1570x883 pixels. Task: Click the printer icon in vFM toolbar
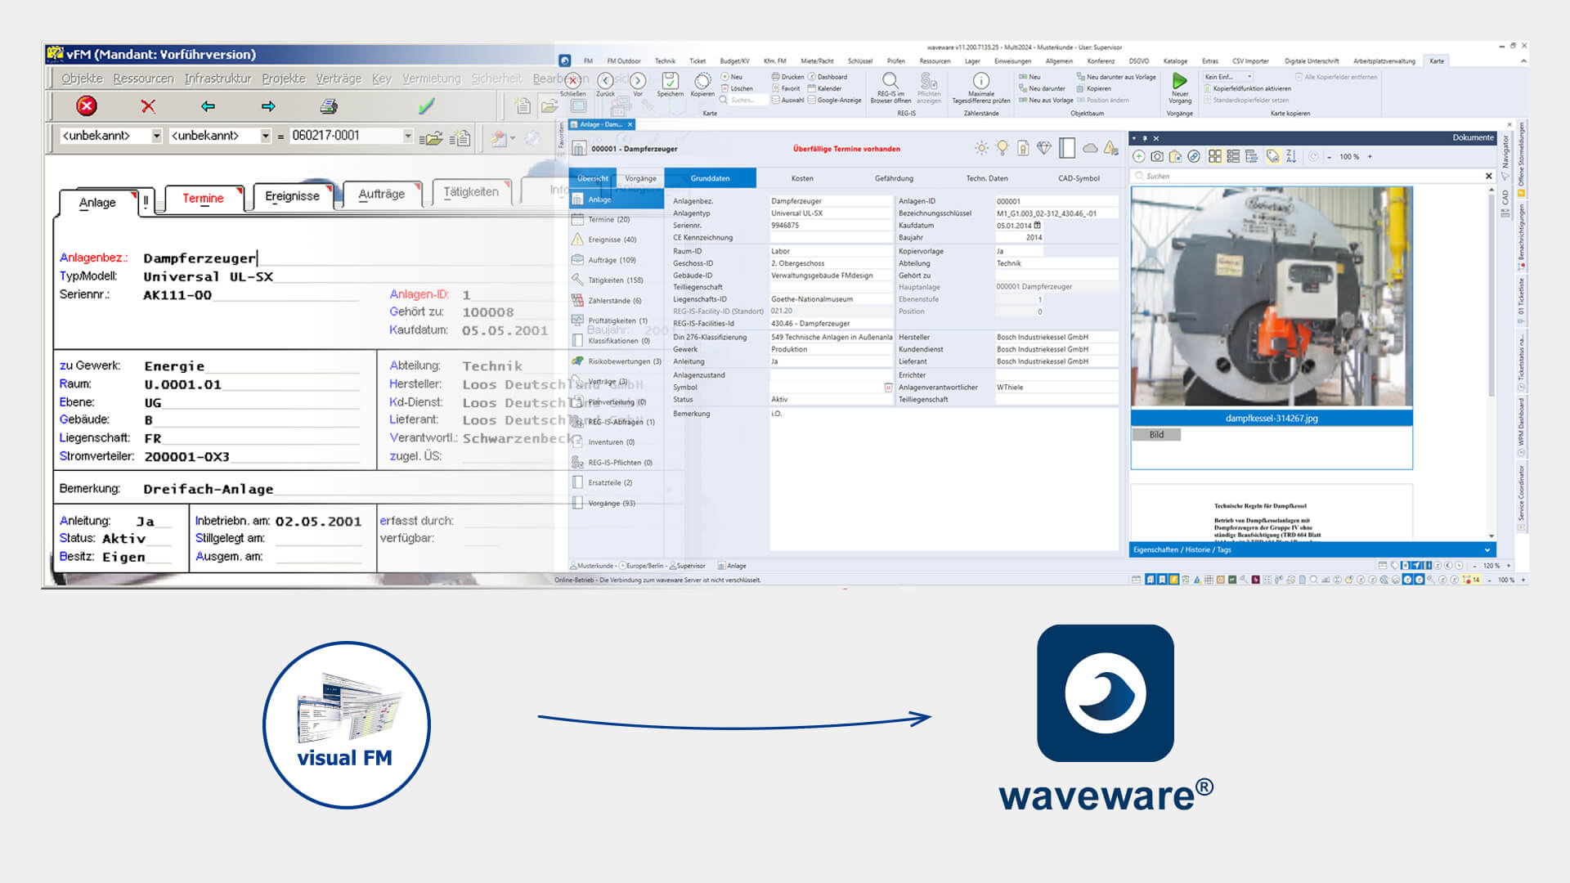click(329, 106)
